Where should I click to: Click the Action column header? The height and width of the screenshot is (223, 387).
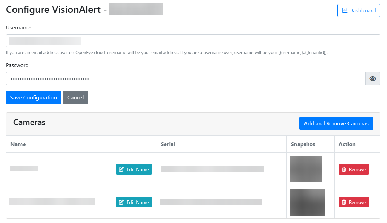click(x=347, y=144)
